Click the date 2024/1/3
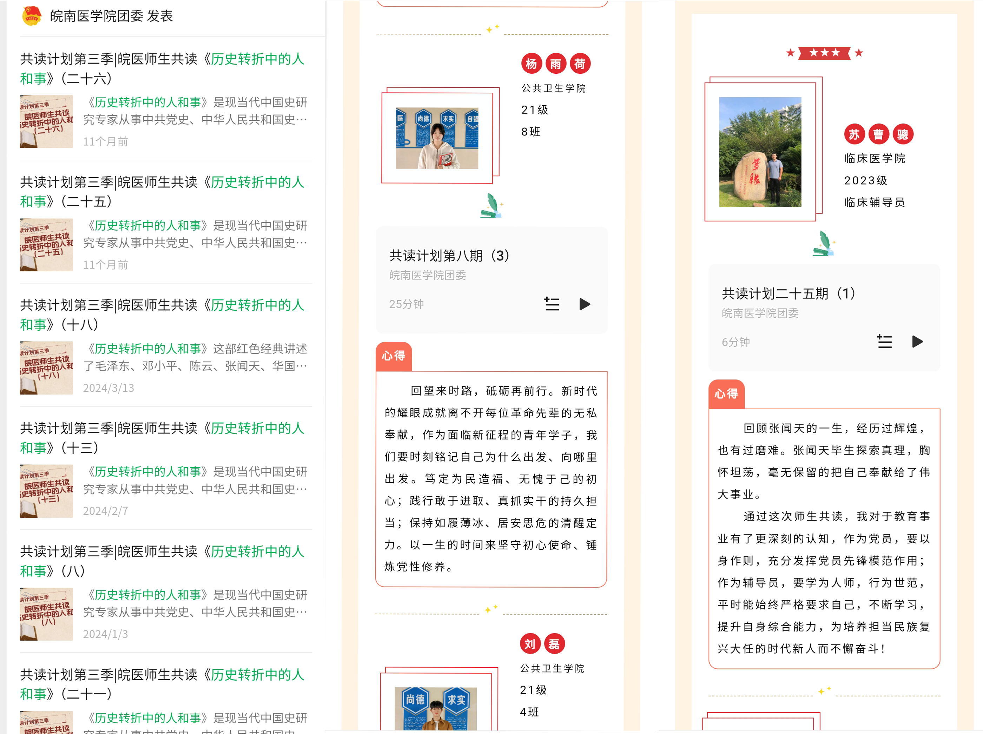The height and width of the screenshot is (734, 983). pyautogui.click(x=105, y=634)
